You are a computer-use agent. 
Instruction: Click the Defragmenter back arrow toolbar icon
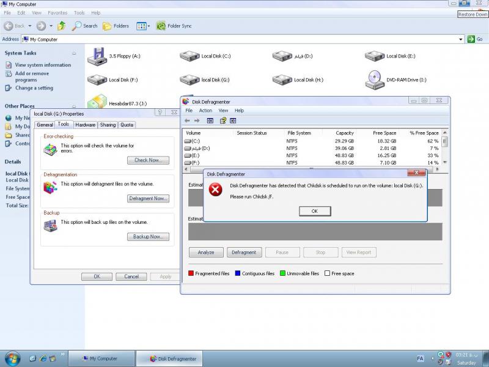[x=187, y=120]
